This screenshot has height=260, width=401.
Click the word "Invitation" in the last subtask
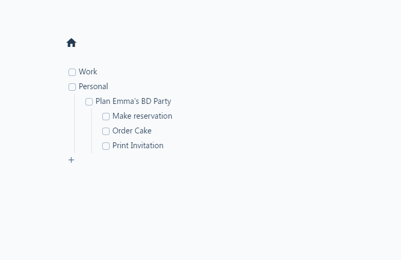click(x=147, y=146)
